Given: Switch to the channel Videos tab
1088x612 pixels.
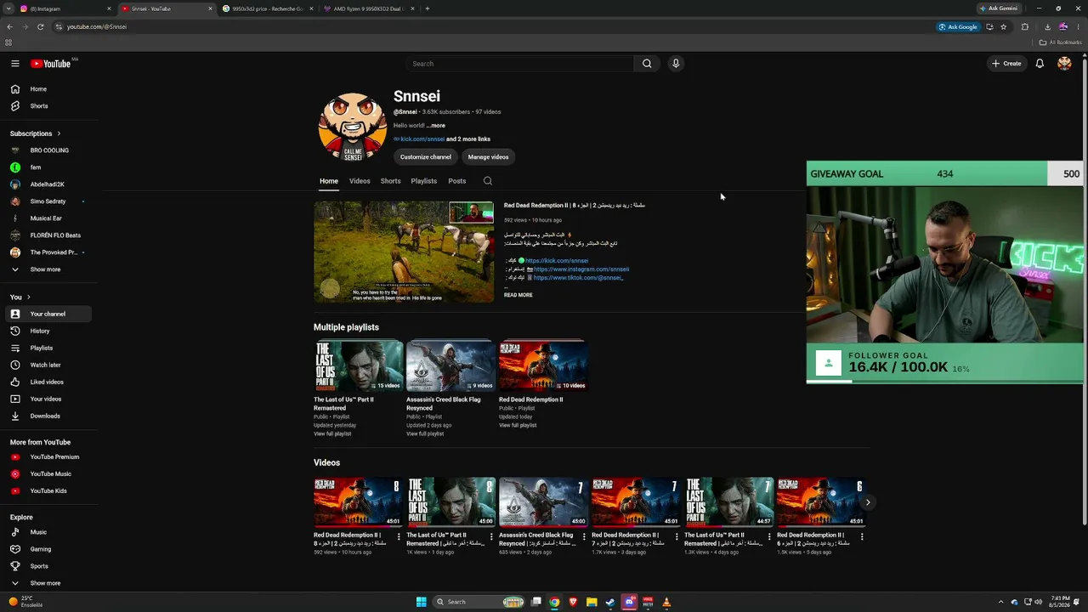Looking at the screenshot, I should tap(360, 181).
